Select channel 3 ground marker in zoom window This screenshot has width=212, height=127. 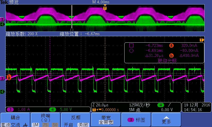[2, 78]
